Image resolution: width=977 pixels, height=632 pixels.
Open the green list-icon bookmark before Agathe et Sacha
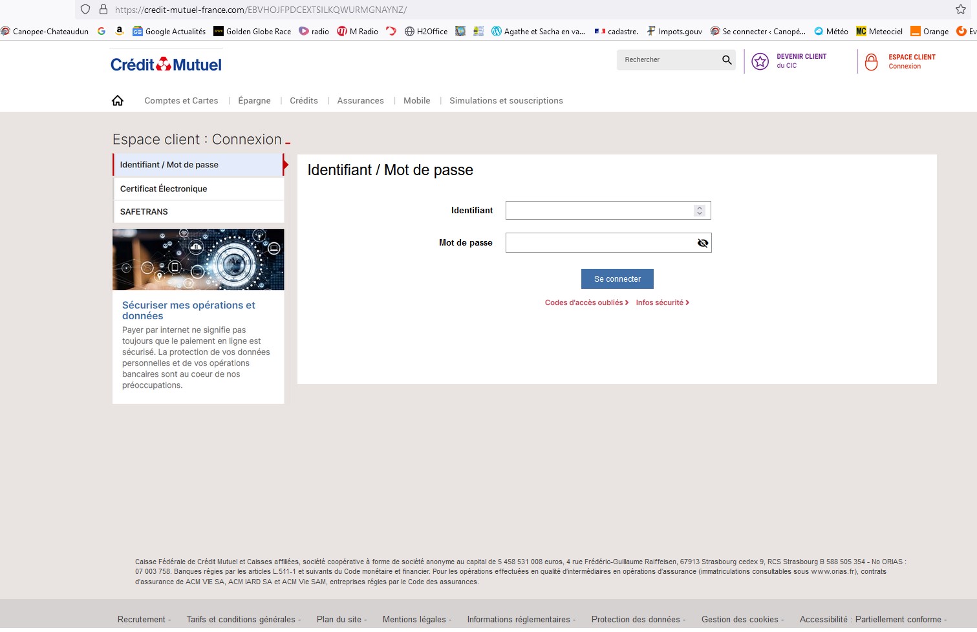tap(478, 31)
